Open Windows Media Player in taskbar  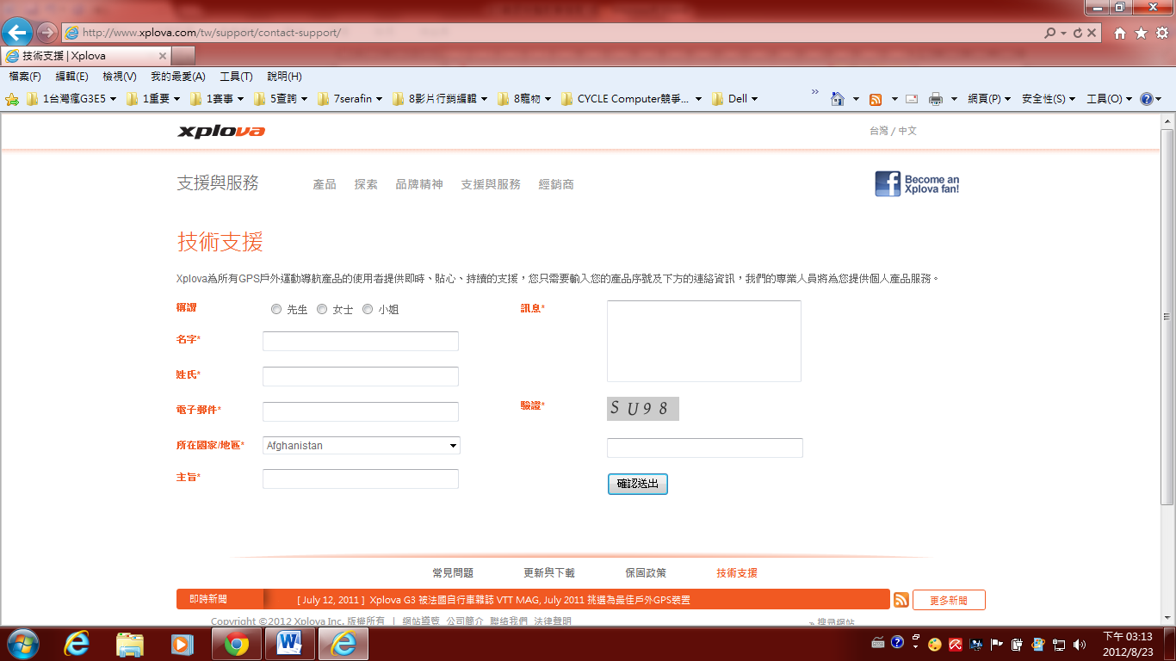[x=182, y=644]
